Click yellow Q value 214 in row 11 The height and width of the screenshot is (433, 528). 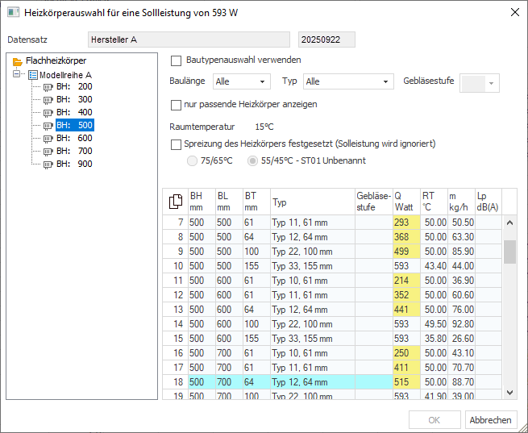click(x=406, y=281)
